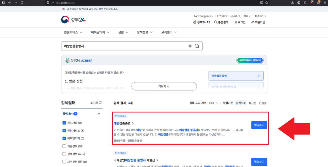Click the browser back arrow
The width and height of the screenshot is (328, 167).
coord(10,3)
